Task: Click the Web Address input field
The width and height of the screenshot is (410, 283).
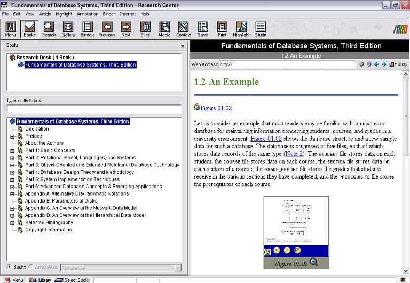Action: point(288,64)
